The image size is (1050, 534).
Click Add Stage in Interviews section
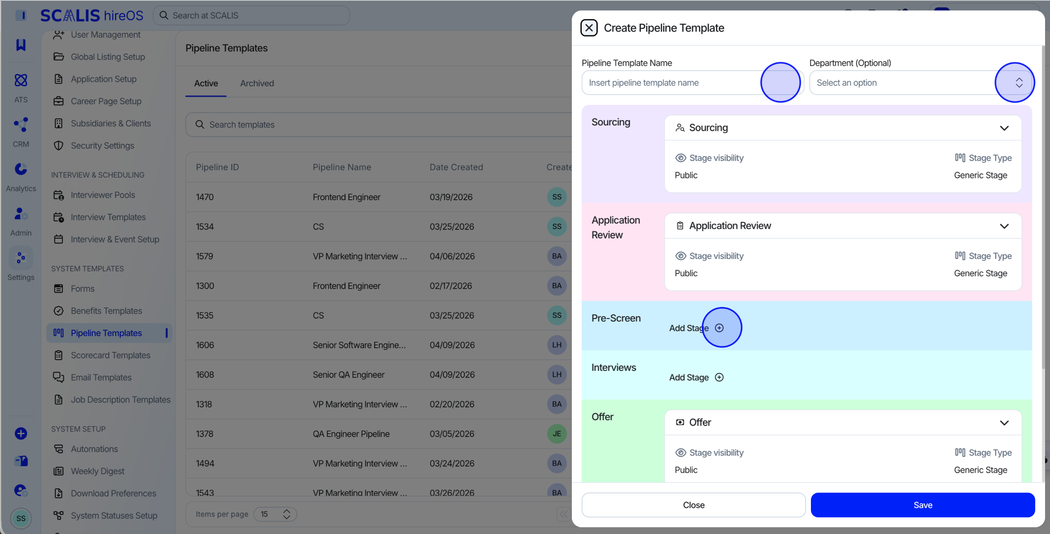696,377
